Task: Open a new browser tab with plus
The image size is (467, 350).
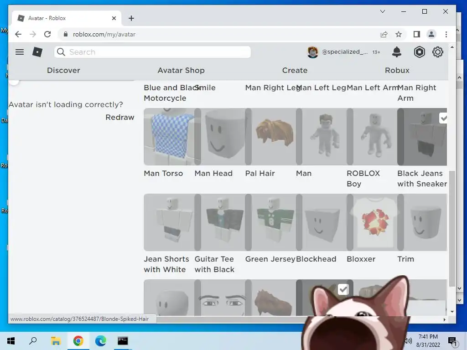Action: (131, 18)
